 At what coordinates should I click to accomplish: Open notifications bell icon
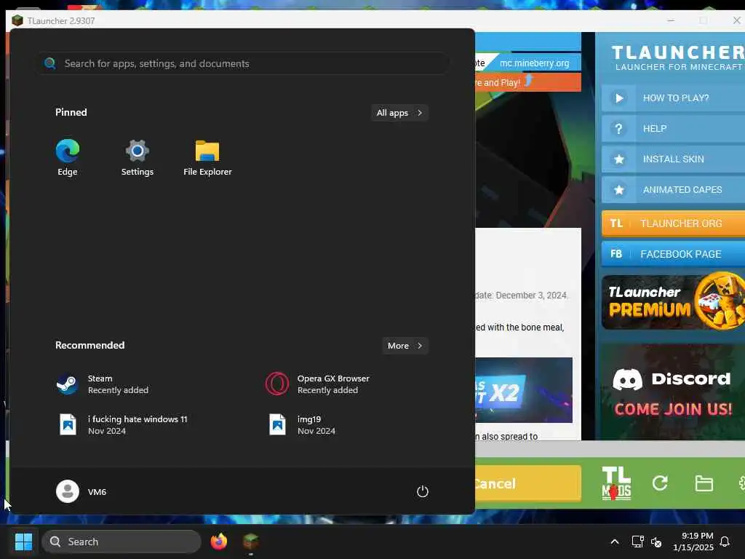[725, 542]
